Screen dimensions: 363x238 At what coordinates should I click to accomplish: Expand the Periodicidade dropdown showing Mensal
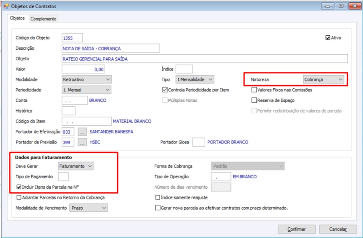pyautogui.click(x=86, y=90)
